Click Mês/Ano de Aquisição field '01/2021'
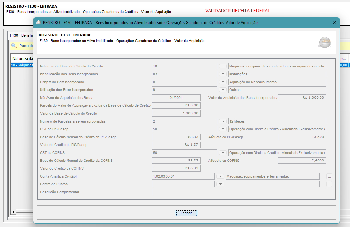This screenshot has height=227, width=350. (x=176, y=98)
